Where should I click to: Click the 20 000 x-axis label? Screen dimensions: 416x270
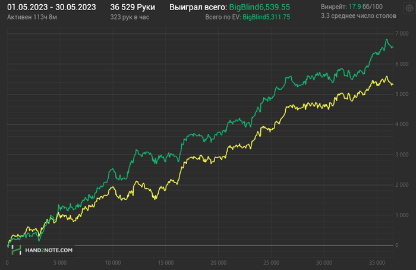point(218,263)
